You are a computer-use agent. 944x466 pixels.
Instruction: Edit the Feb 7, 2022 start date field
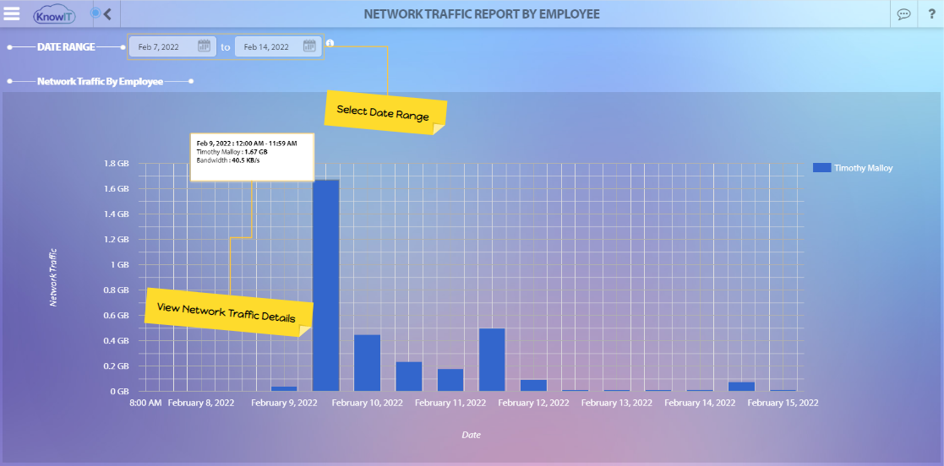click(172, 46)
